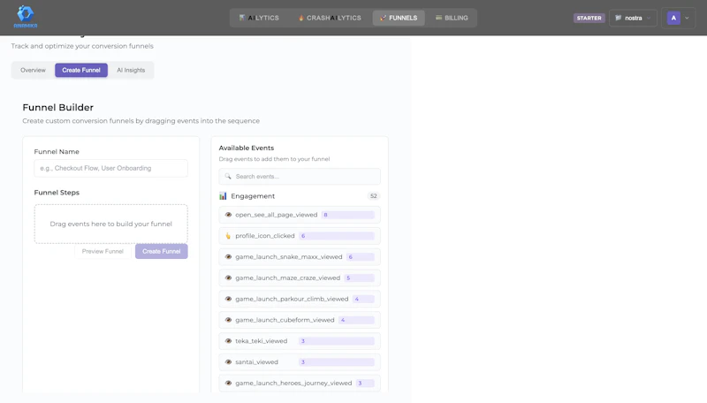This screenshot has height=403, width=707.
Task: Click the purple Create Funnel submit button
Action: click(x=162, y=252)
